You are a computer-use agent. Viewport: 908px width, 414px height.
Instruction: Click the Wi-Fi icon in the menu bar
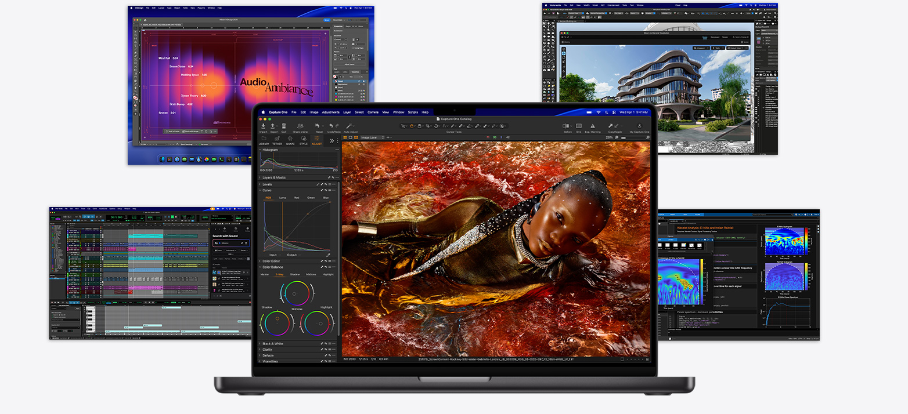tap(598, 112)
